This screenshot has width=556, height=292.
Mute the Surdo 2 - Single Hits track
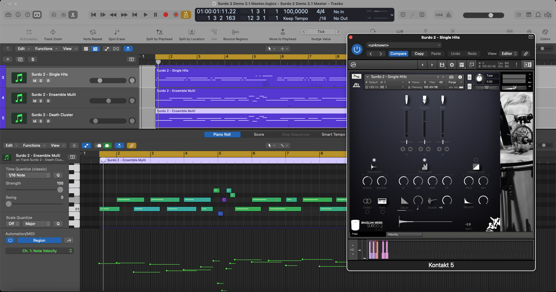[x=35, y=81]
